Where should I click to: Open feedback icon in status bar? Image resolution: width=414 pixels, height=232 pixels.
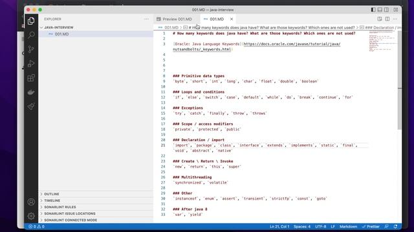pyautogui.click(x=387, y=226)
